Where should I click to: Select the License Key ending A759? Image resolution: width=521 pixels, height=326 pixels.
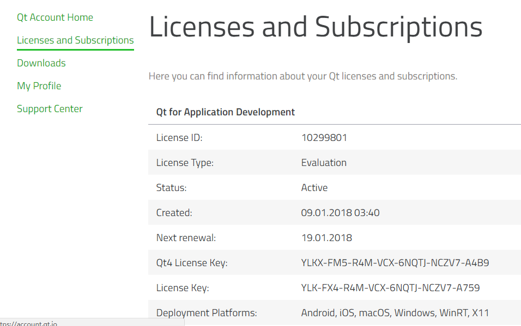[390, 288]
